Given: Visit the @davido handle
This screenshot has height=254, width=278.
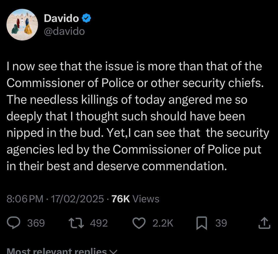Looking at the screenshot, I should coord(64,31).
